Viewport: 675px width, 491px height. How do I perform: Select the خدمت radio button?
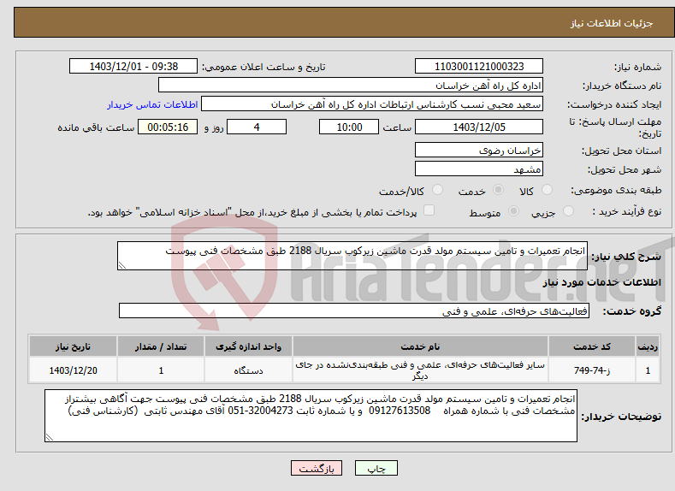pyautogui.click(x=498, y=190)
